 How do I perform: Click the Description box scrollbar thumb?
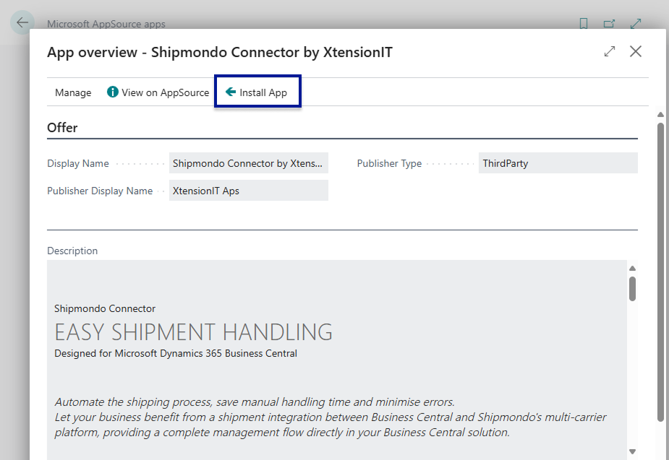point(632,288)
